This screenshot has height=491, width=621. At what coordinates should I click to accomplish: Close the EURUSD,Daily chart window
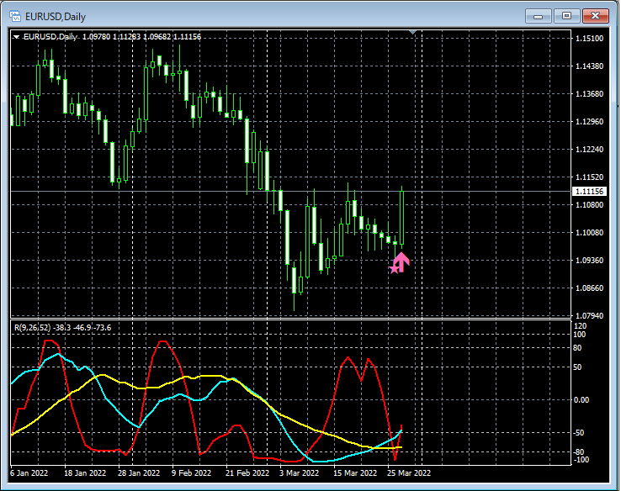tap(597, 16)
